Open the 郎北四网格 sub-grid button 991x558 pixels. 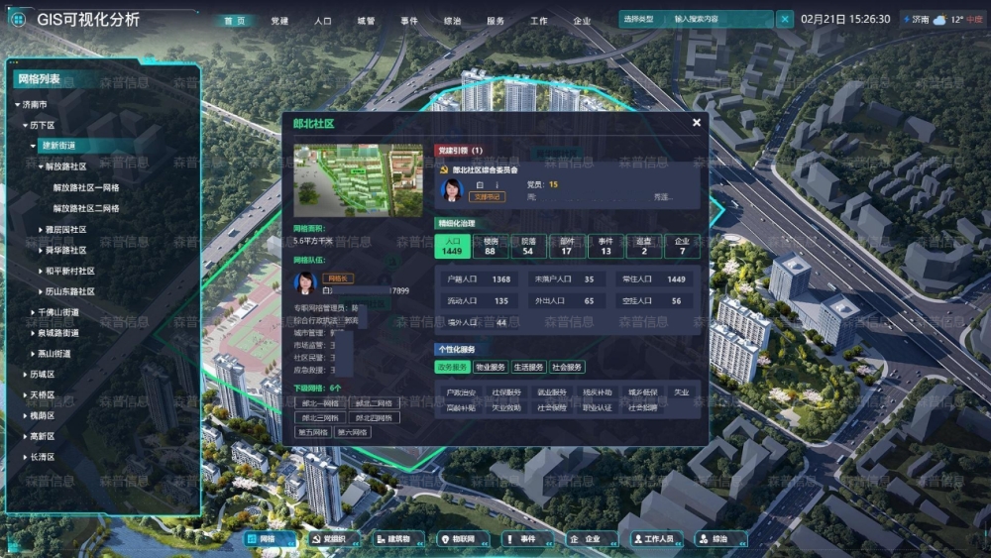[374, 417]
